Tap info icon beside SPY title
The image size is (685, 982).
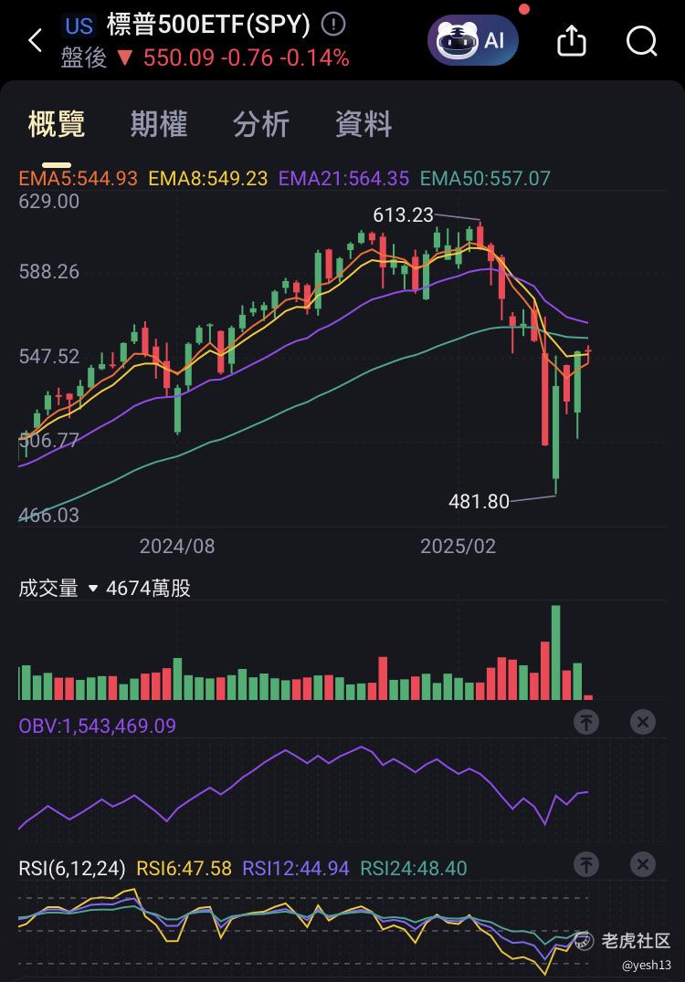333,25
